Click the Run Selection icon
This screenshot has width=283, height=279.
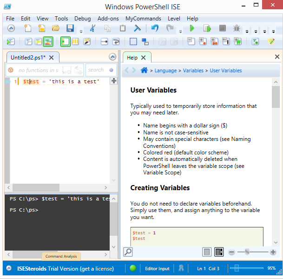click(207, 28)
